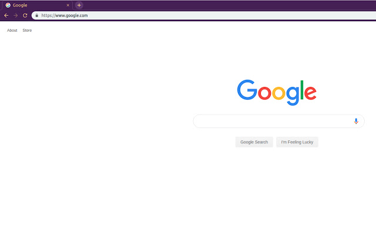Click the Google Search button
This screenshot has width=376, height=235.
(254, 142)
